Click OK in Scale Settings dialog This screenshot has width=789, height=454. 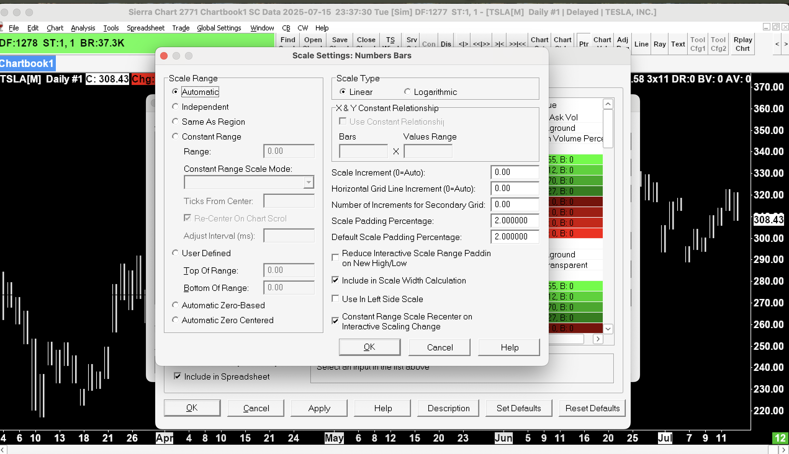(x=369, y=347)
